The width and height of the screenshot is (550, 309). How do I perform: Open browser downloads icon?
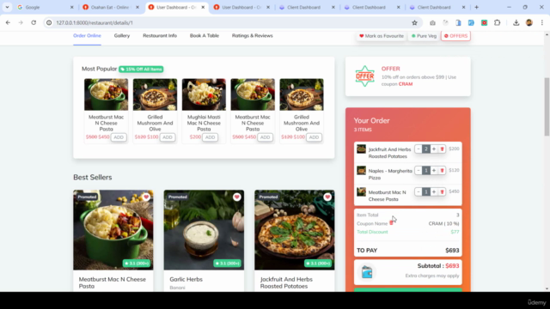(516, 23)
